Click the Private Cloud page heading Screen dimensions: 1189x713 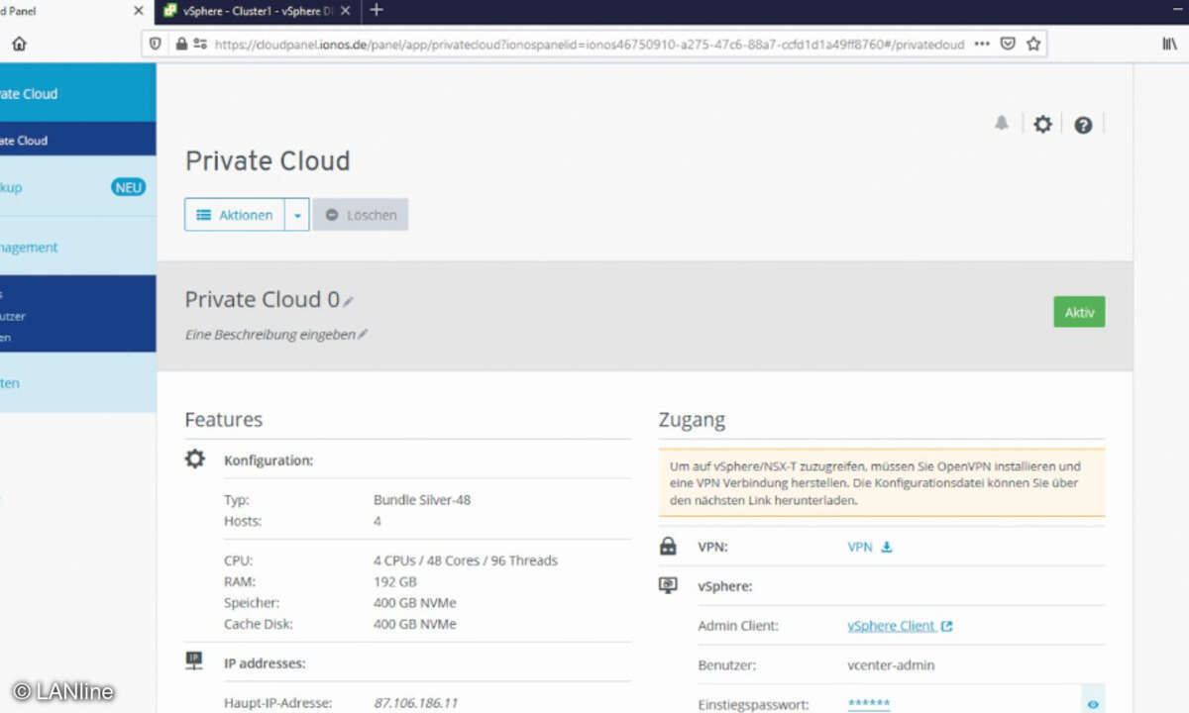(268, 161)
